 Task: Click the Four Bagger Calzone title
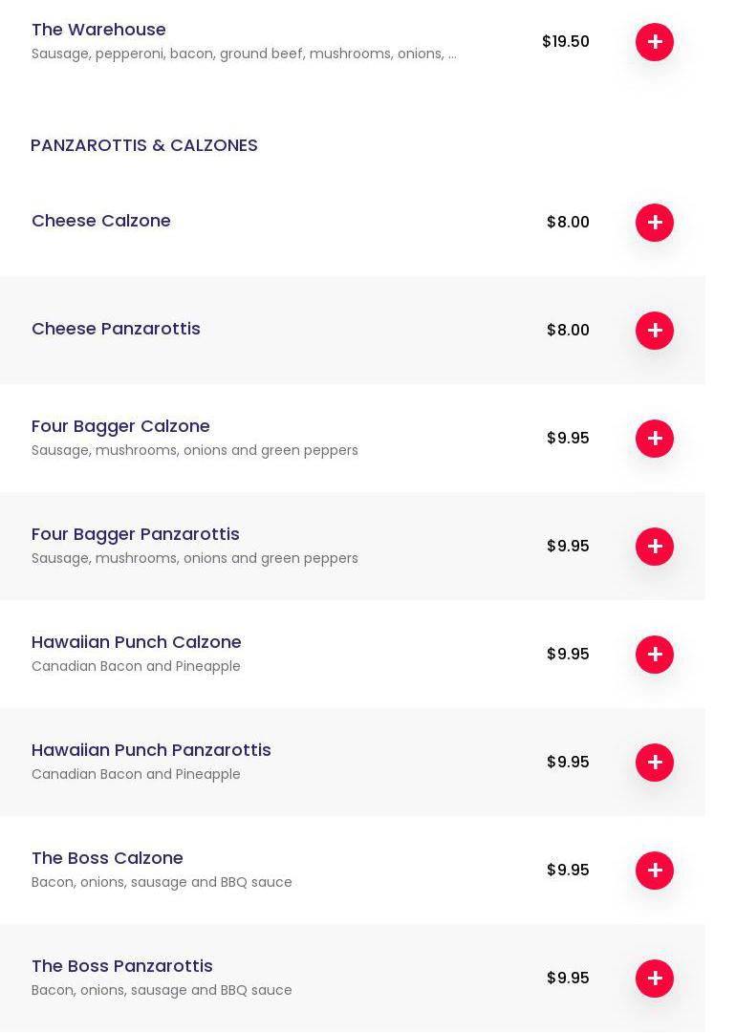120,426
